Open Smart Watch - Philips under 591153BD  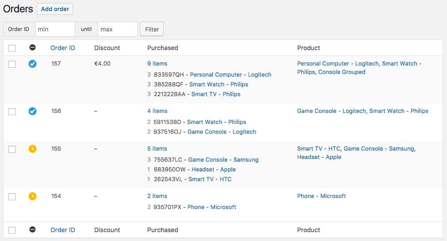pos(216,122)
